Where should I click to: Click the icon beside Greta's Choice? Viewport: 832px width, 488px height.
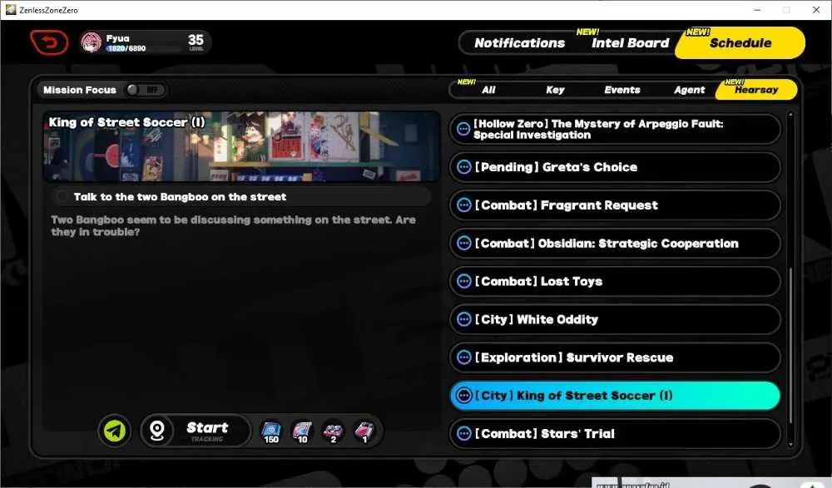pos(463,167)
